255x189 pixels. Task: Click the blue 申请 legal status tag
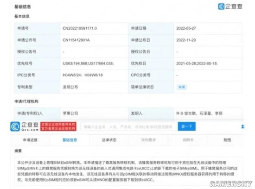182,87
